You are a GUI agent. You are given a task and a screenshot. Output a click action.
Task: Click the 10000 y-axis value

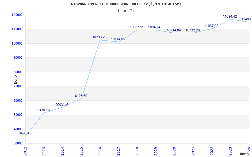[x=17, y=43]
